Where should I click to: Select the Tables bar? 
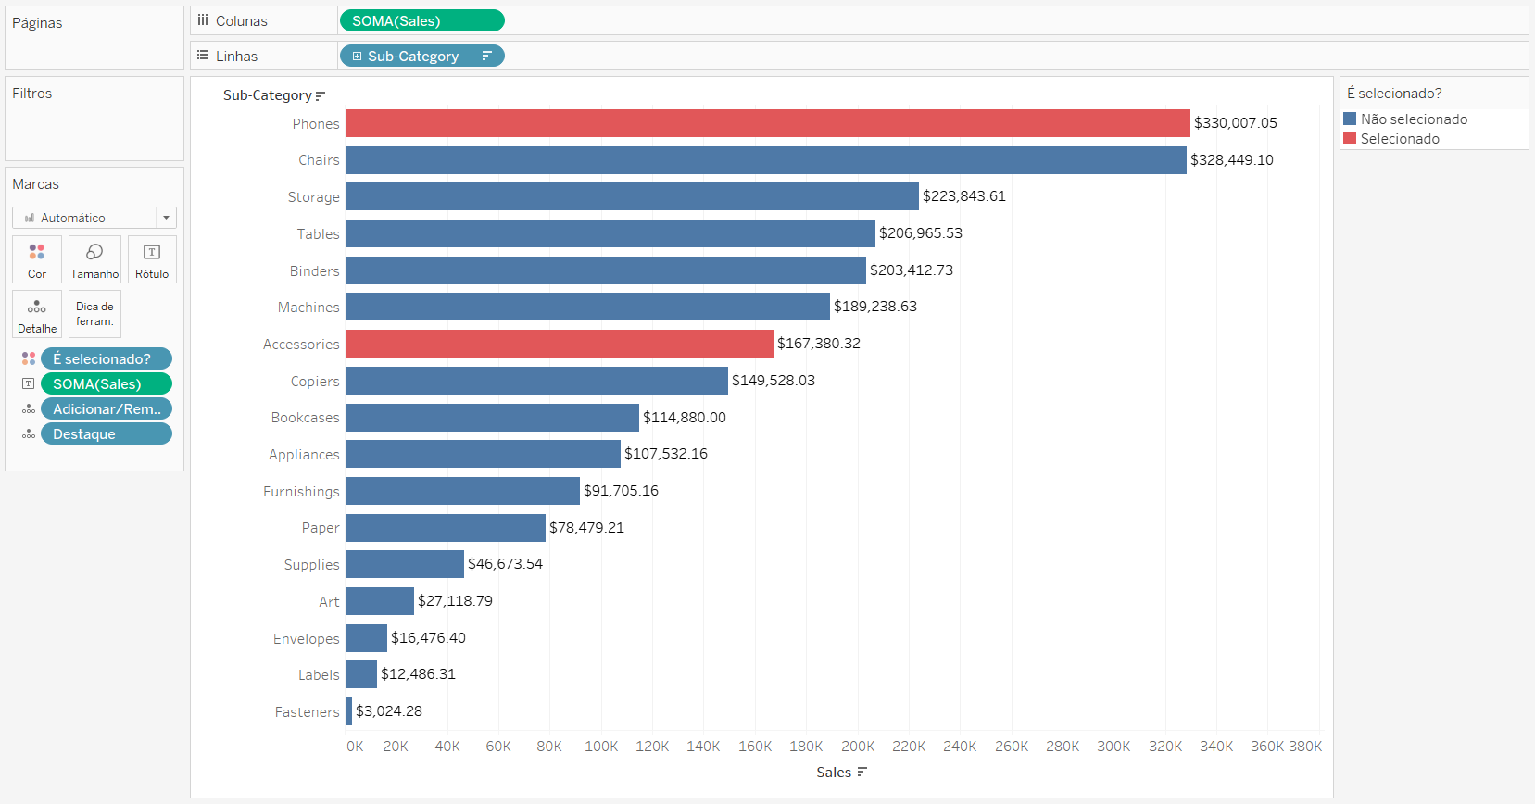click(610, 233)
